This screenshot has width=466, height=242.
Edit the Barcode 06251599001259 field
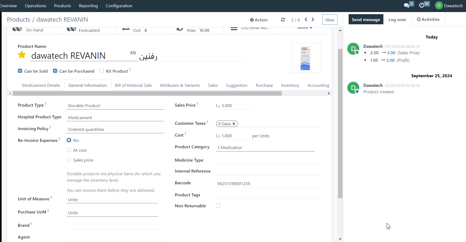click(268, 184)
